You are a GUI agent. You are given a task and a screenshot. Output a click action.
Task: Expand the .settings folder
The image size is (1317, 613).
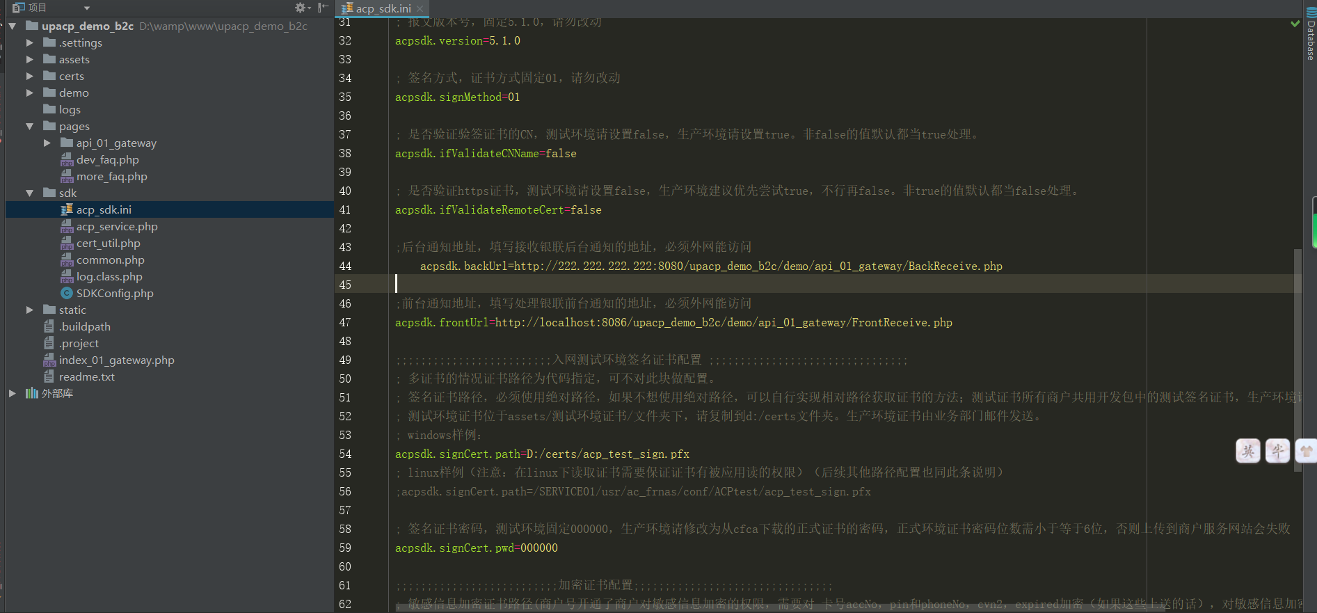(29, 43)
